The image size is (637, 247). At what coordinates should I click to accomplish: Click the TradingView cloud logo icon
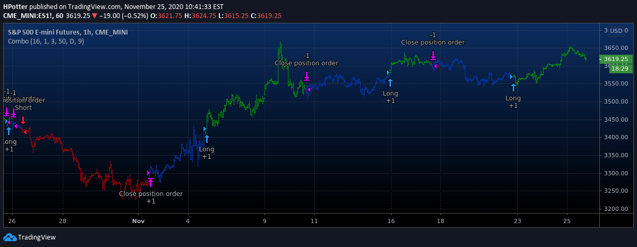click(x=10, y=237)
